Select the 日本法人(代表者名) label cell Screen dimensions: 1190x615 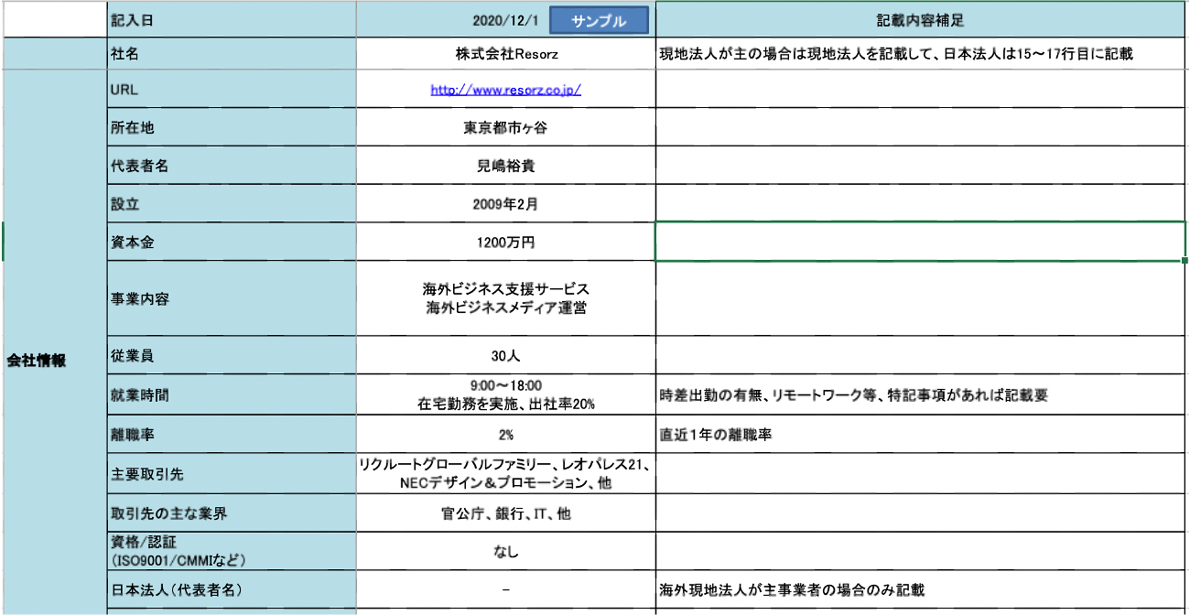click(231, 589)
